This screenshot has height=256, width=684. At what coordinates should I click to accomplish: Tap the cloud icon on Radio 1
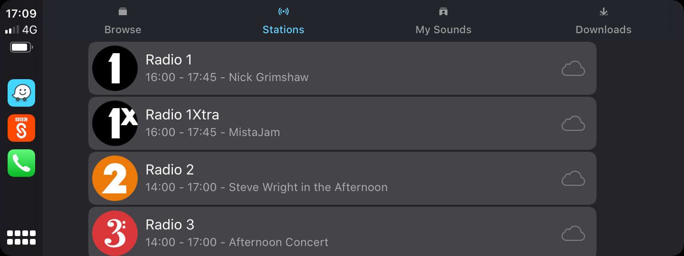point(573,69)
